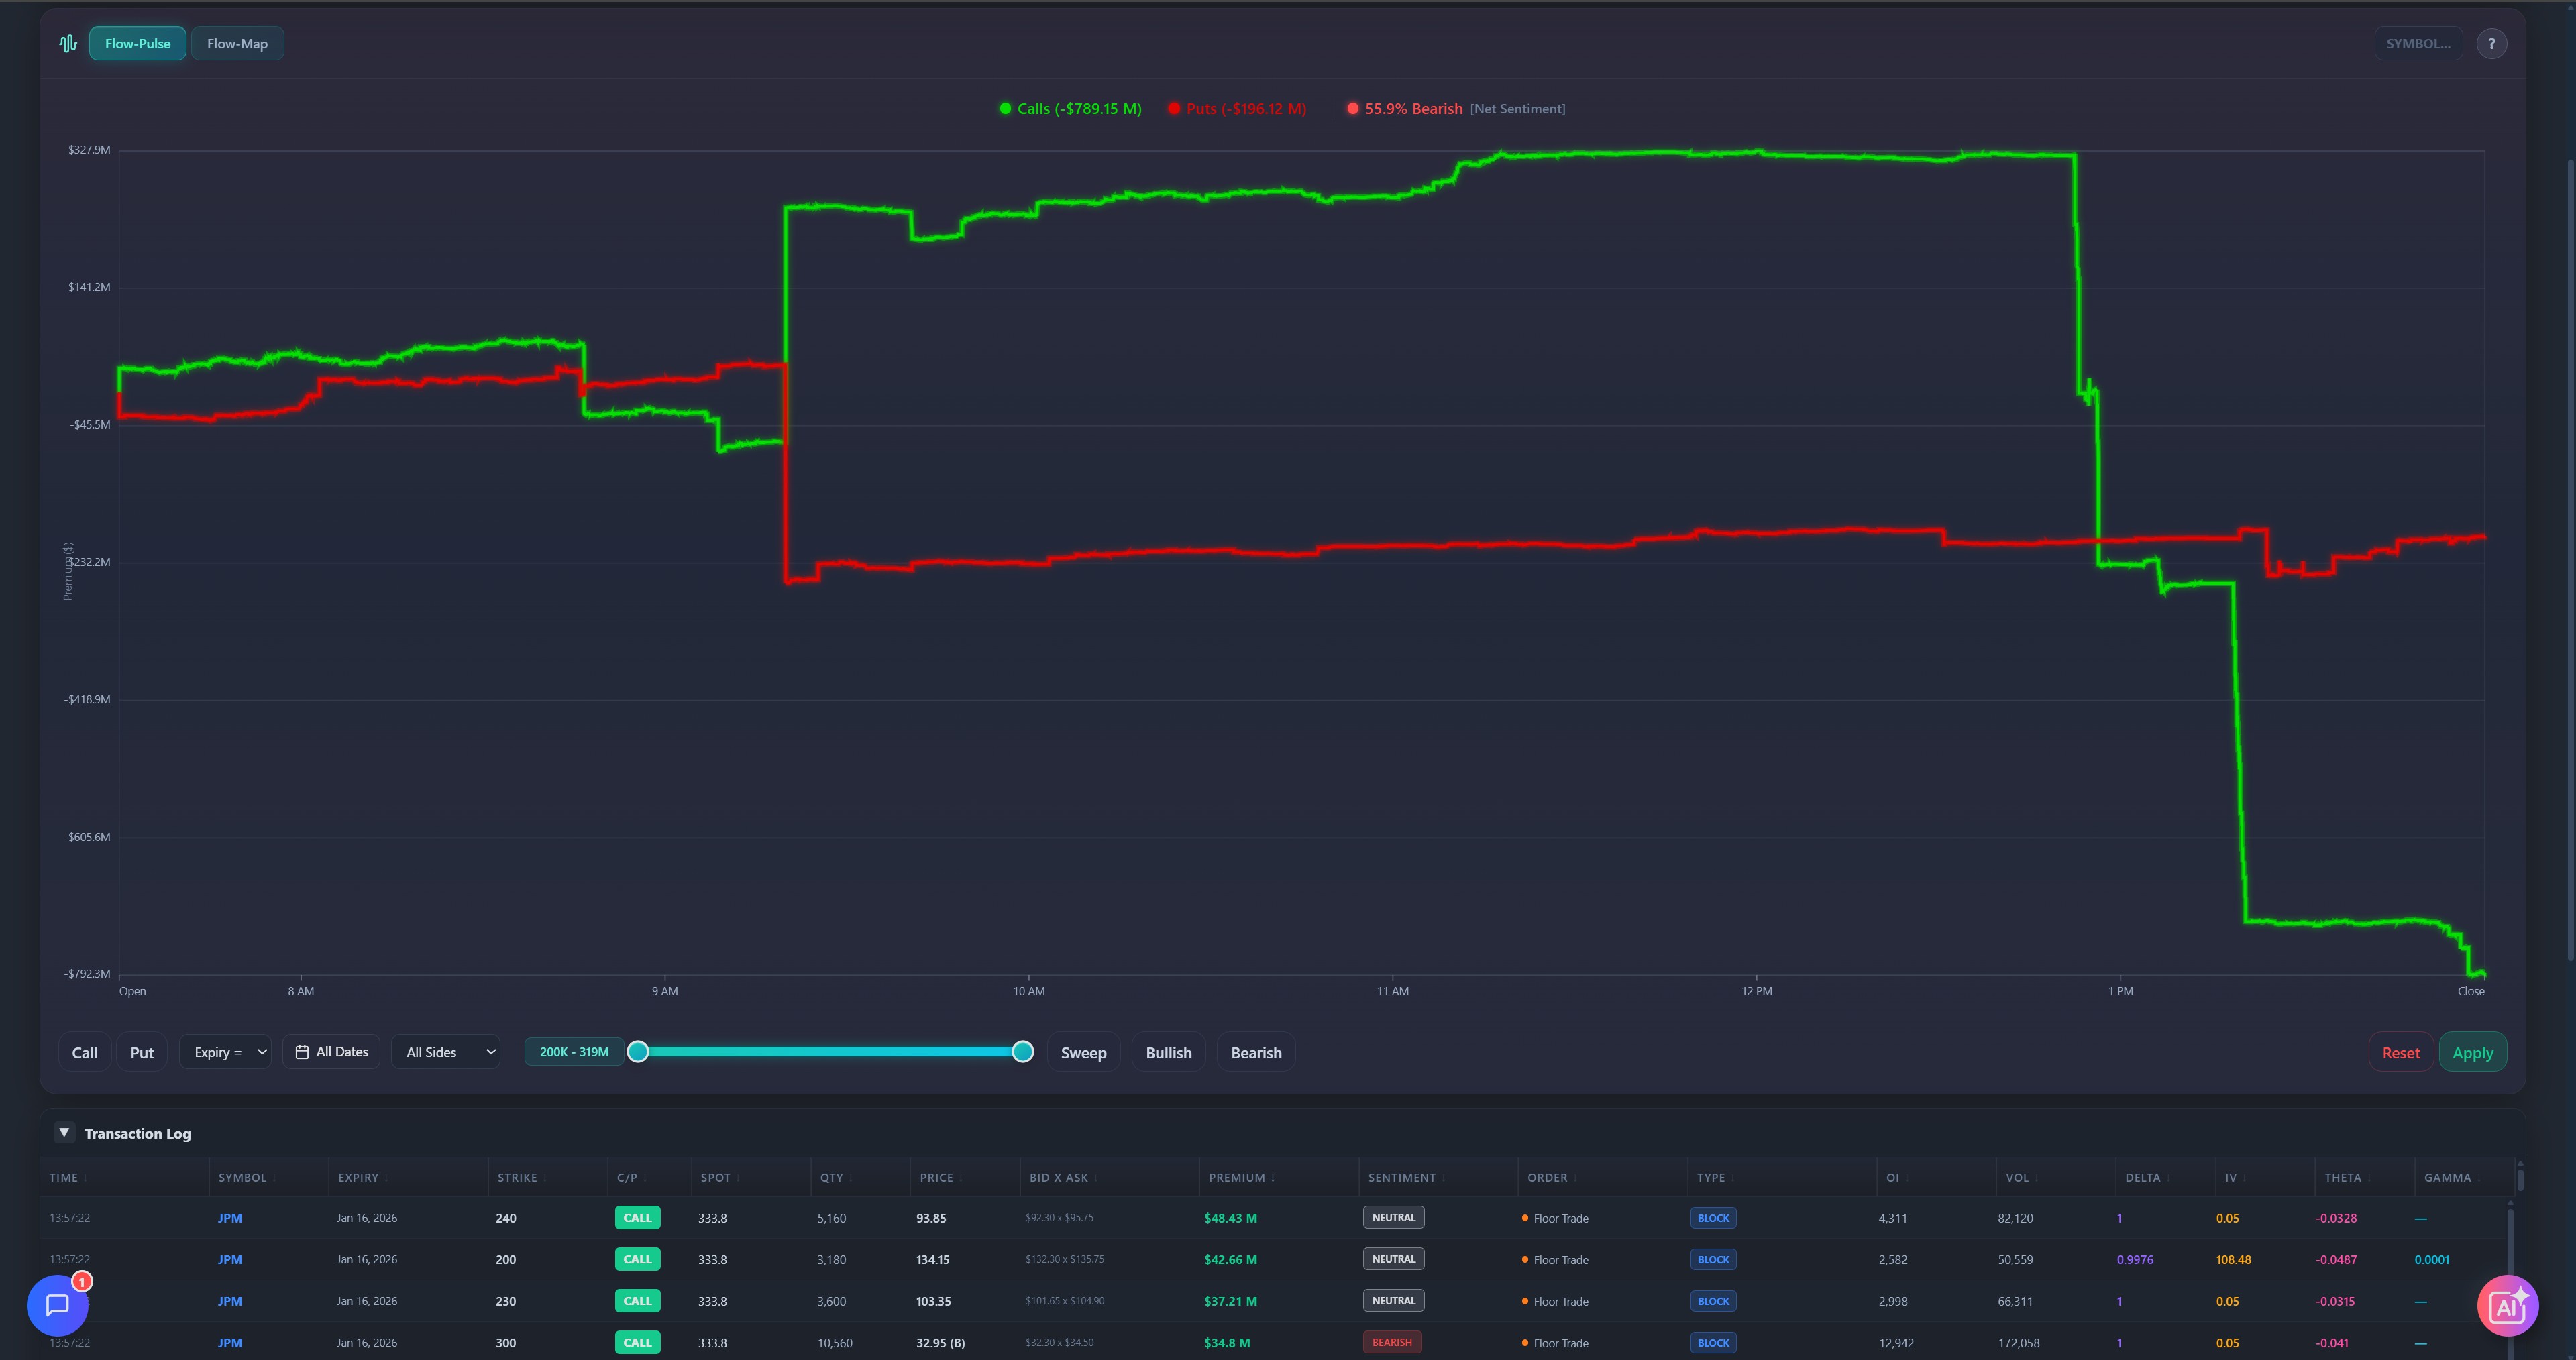The height and width of the screenshot is (1360, 2576).
Task: Click the page vertical scrollbar
Action: tap(2570, 560)
